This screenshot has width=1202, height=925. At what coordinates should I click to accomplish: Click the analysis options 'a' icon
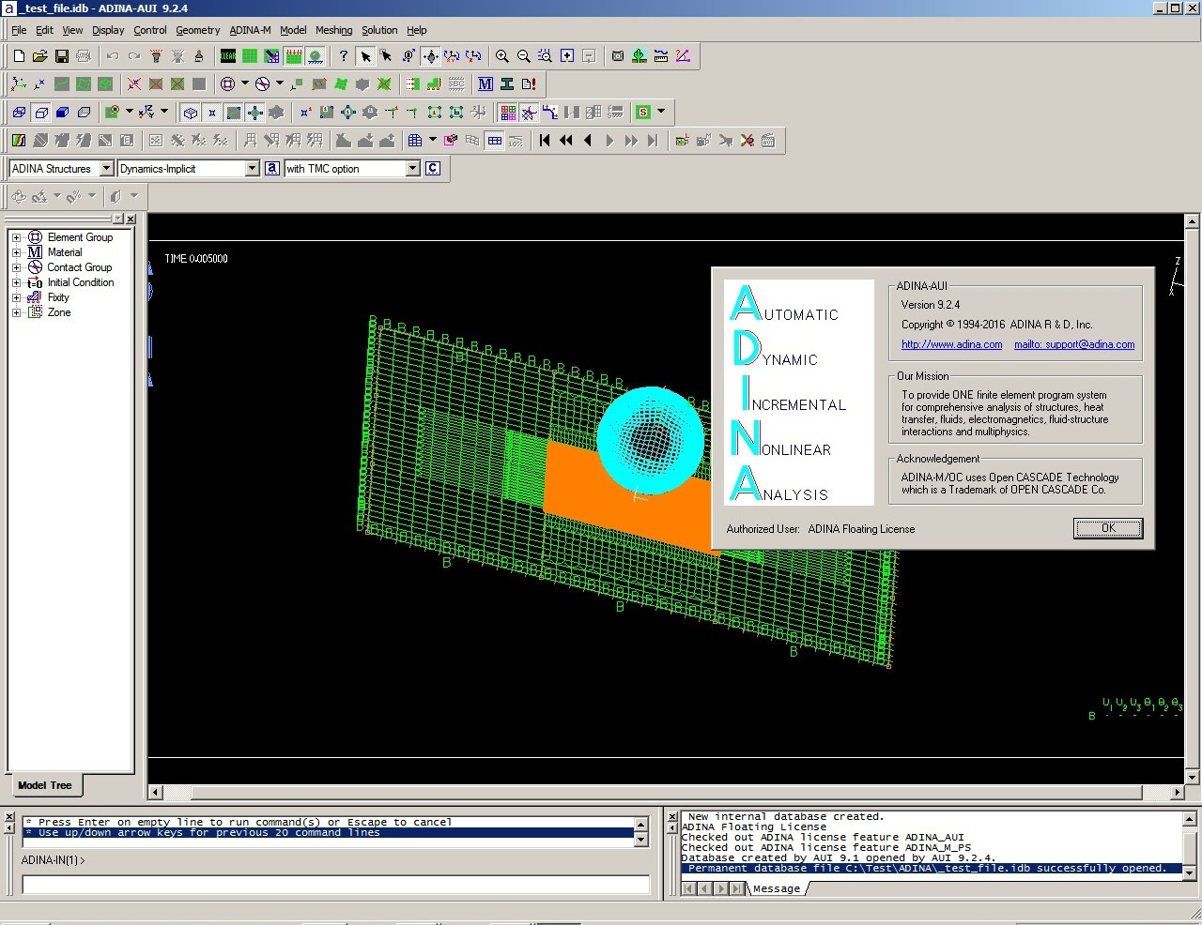[x=272, y=169]
